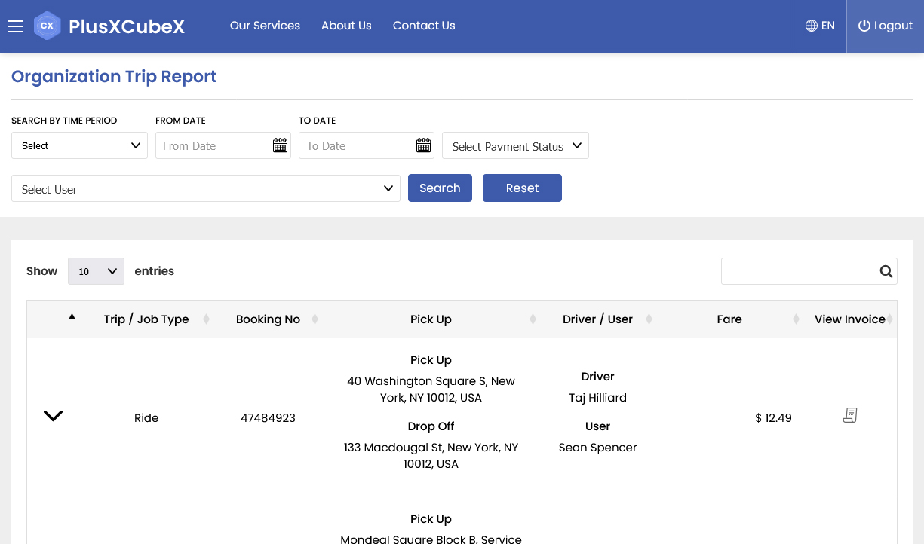The height and width of the screenshot is (544, 924).
Task: Open the hamburger side menu
Action: (15, 26)
